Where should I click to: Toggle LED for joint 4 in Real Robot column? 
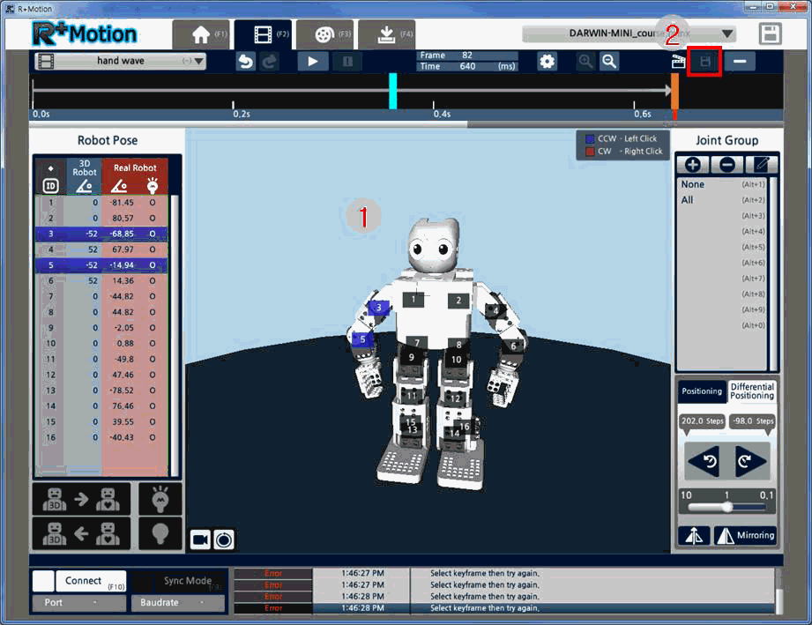click(153, 249)
